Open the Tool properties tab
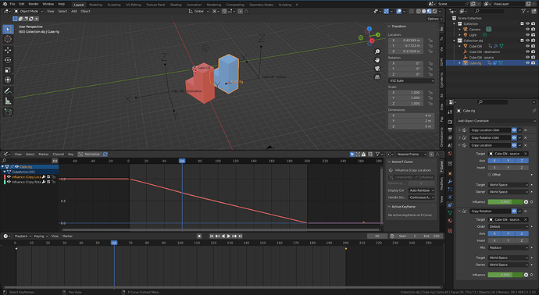Viewport: 539px width, 295px height. tap(450, 112)
